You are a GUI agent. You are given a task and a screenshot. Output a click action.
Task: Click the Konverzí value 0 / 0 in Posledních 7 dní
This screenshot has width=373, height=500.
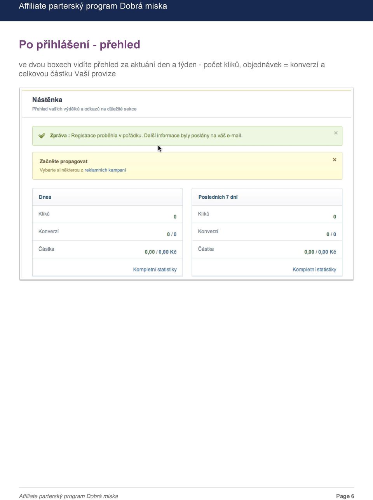(x=331, y=234)
